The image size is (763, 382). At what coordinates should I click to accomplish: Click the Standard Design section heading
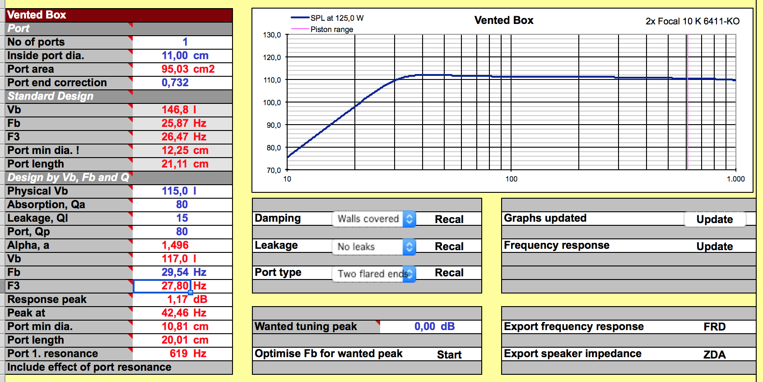[119, 96]
